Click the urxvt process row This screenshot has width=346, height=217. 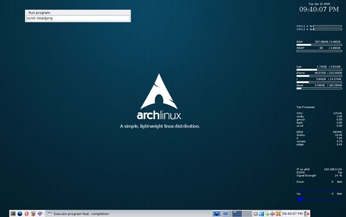[319, 126]
